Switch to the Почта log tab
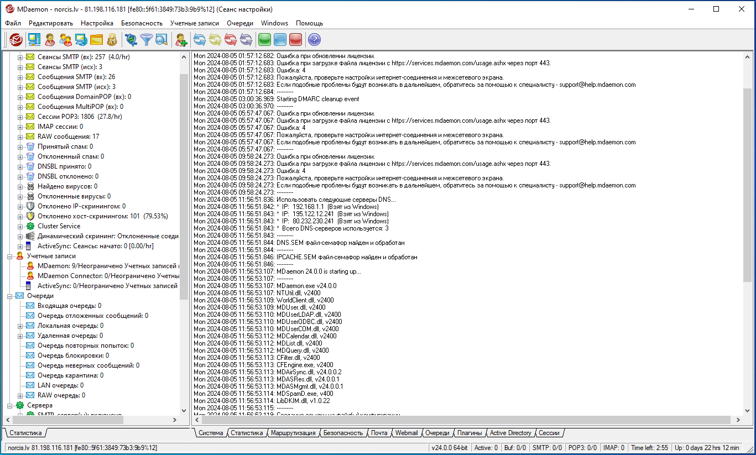Viewport: 756px width, 455px height. [x=379, y=433]
